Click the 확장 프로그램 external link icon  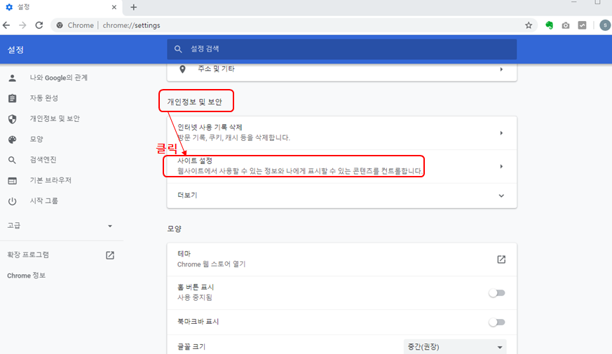tap(110, 255)
